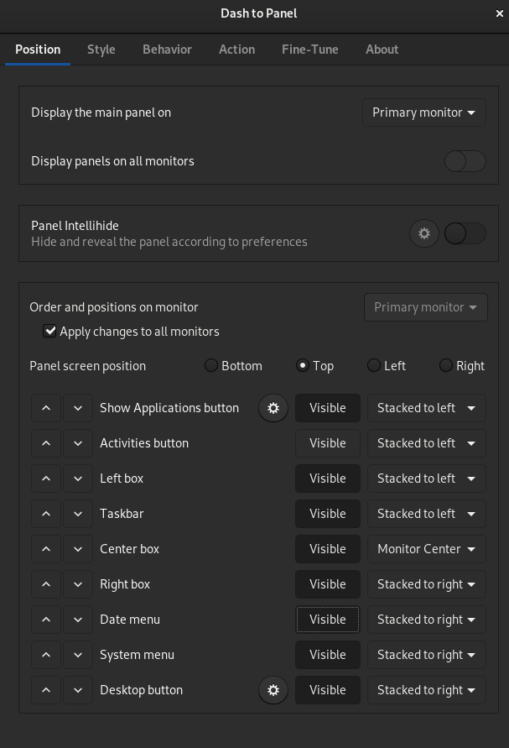Switch to the Action tab
Image resolution: width=509 pixels, height=748 pixels.
(236, 50)
